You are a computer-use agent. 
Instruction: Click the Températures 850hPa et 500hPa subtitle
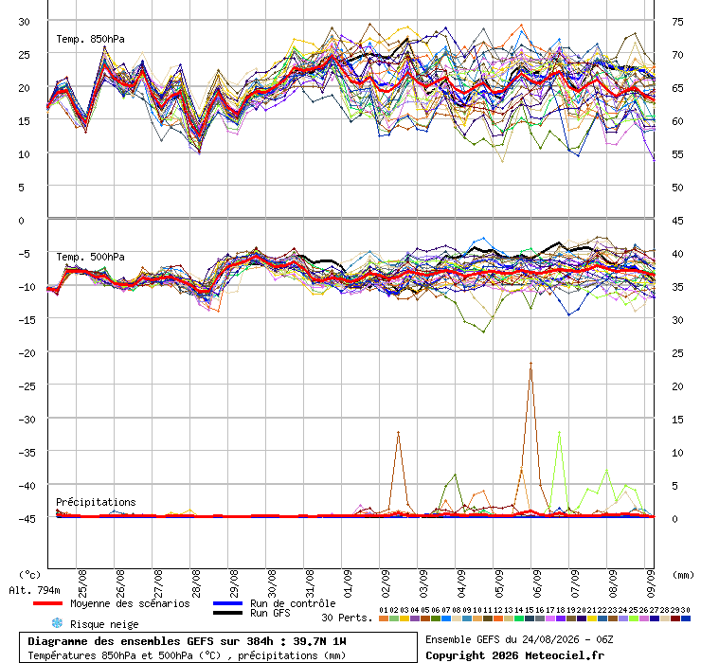point(187,655)
